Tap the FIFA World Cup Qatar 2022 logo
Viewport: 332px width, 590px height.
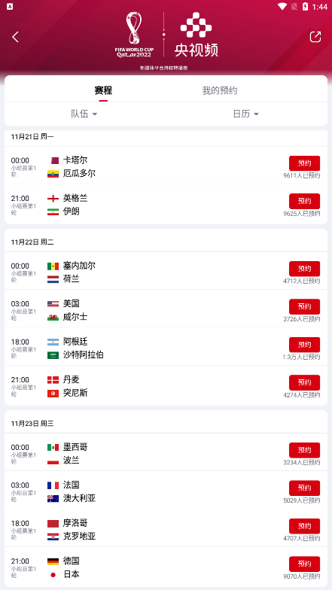point(134,35)
